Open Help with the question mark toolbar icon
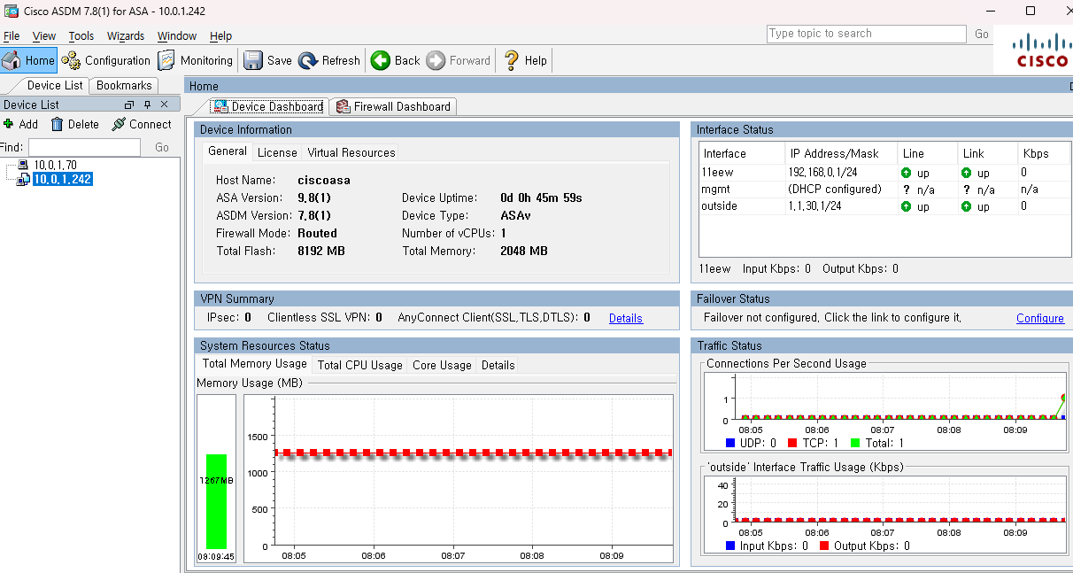 click(526, 60)
